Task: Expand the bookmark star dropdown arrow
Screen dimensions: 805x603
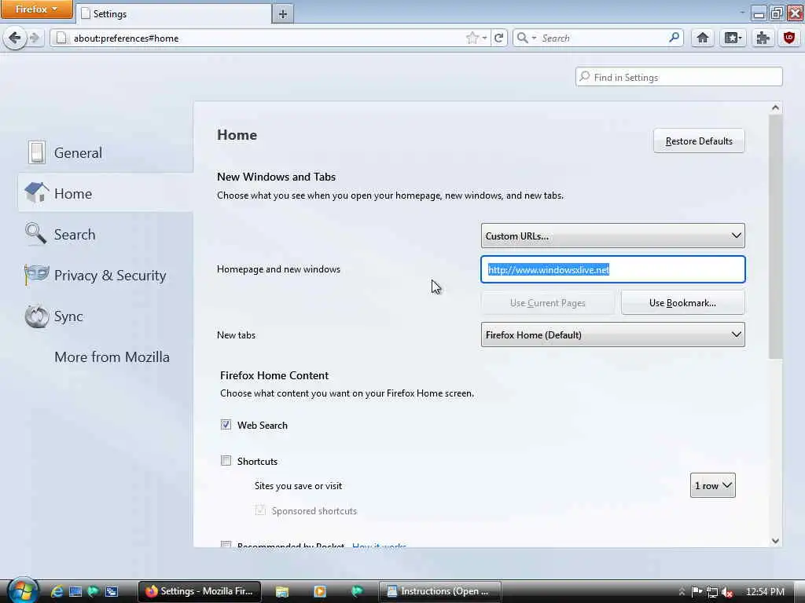Action: 484,38
